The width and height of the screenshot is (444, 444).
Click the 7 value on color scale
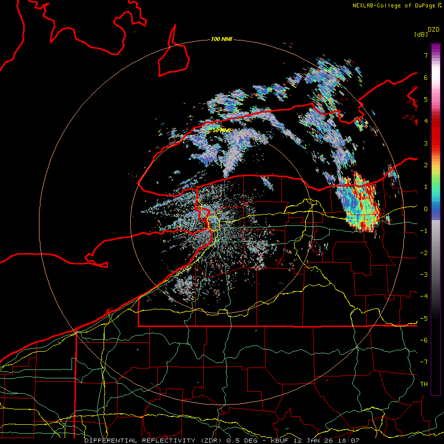point(426,55)
